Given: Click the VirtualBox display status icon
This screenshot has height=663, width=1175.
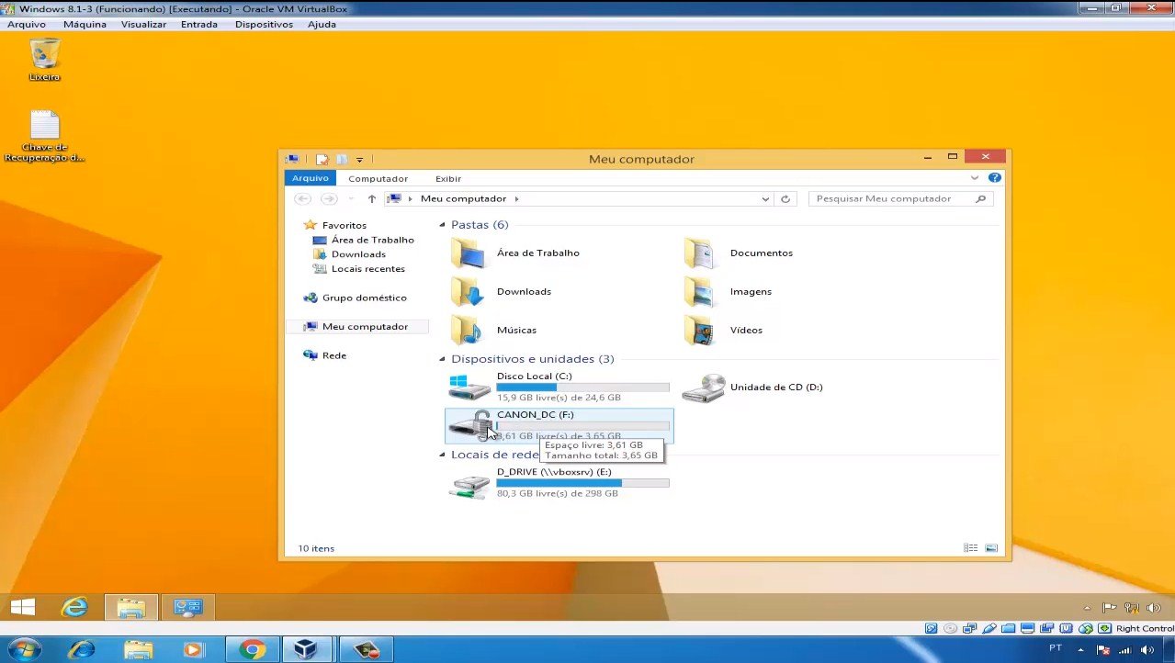Looking at the screenshot, I should click(1028, 628).
